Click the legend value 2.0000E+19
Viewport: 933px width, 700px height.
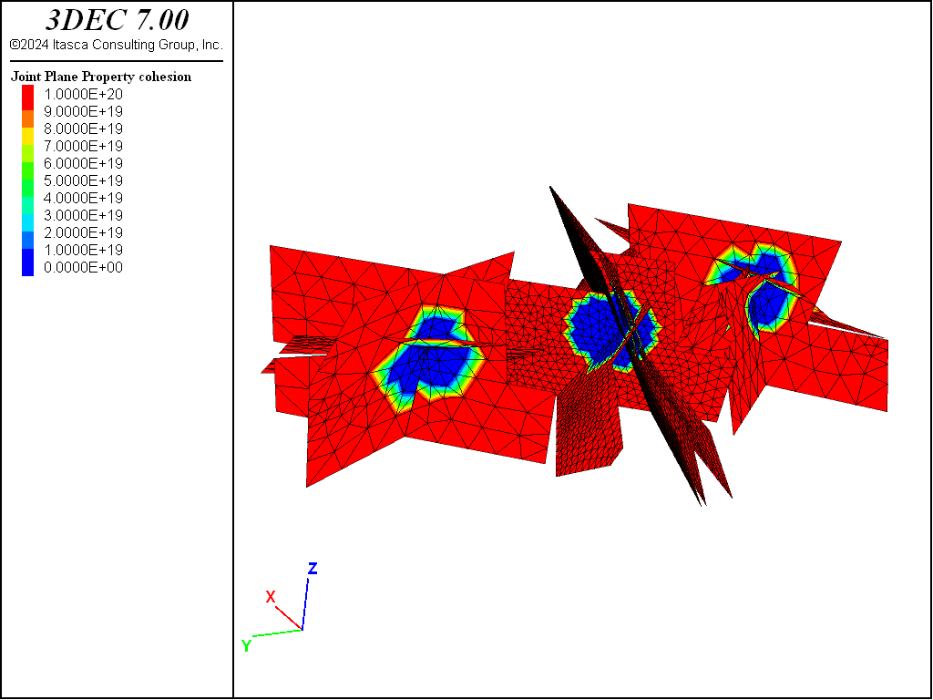(x=83, y=232)
